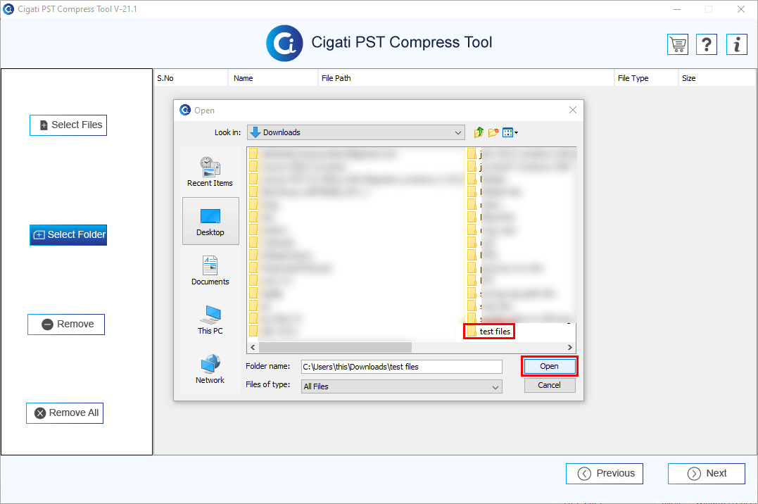
Task: Click the Remove button
Action: (x=66, y=324)
